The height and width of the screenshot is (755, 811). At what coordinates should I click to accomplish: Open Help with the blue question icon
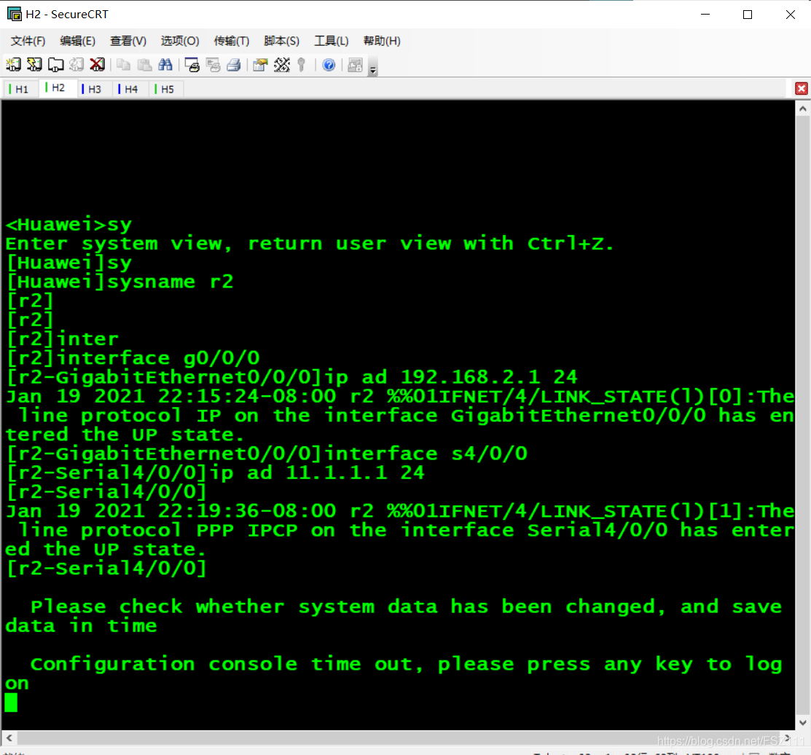[329, 65]
